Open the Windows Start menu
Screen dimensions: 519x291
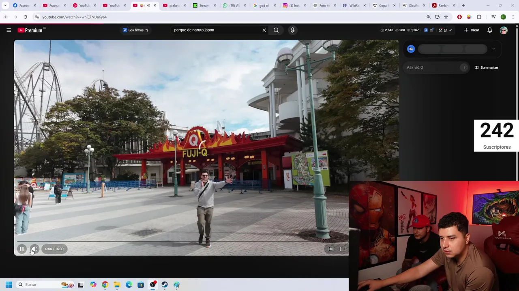point(9,285)
